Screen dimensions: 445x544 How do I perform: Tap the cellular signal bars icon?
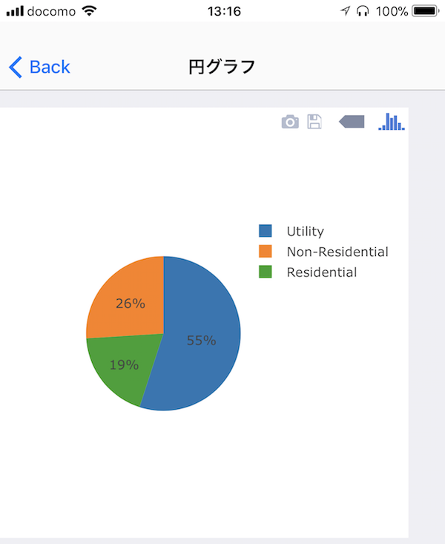click(x=15, y=11)
